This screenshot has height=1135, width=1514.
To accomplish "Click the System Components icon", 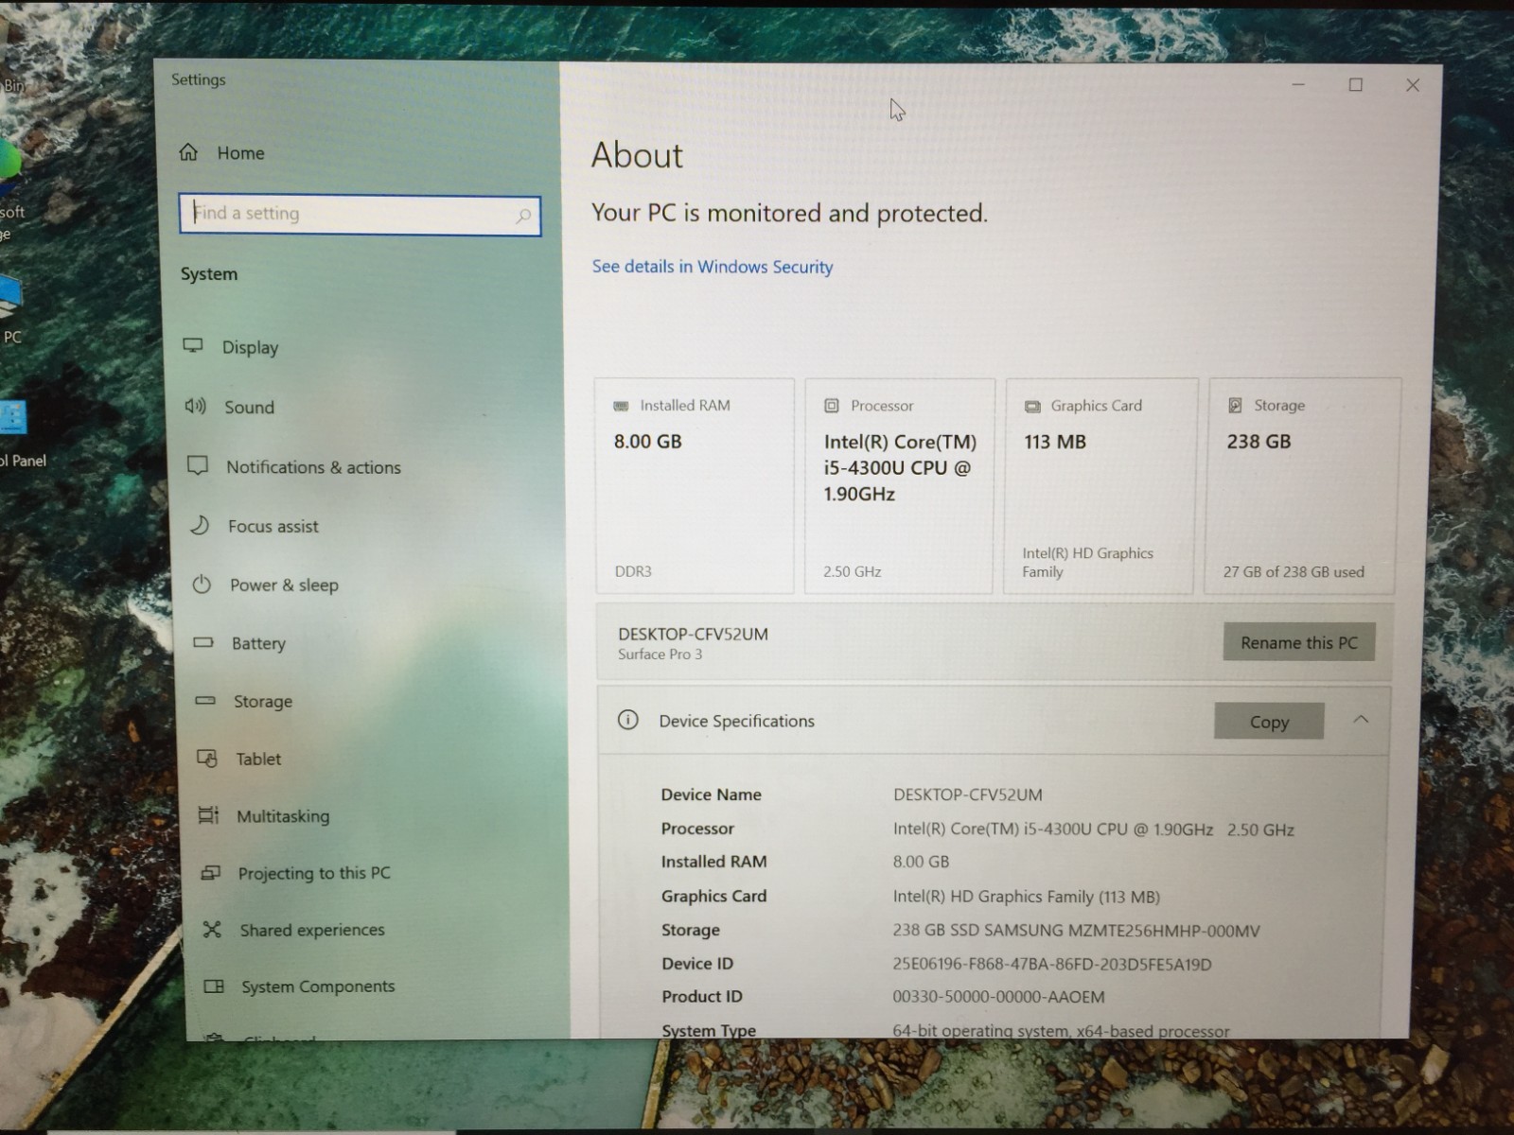I will click(214, 986).
